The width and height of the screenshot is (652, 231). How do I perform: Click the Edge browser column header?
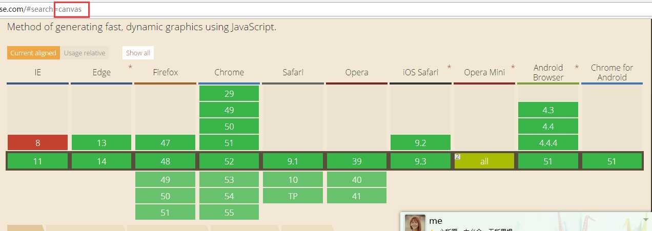tap(101, 72)
